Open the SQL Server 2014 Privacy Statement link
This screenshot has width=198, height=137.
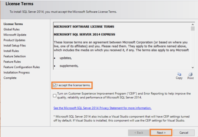click(102, 108)
